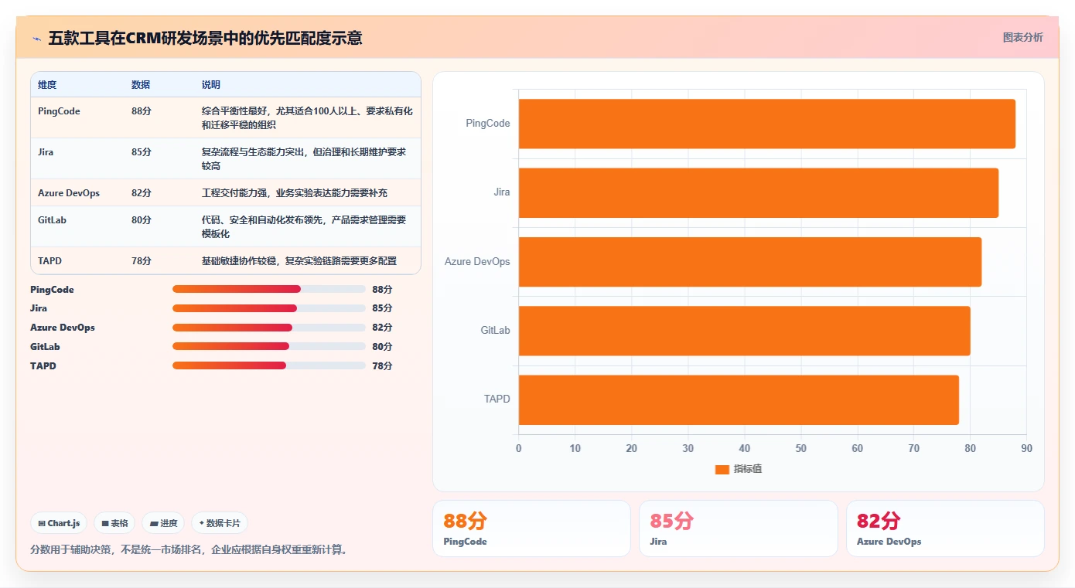This screenshot has height=588, width=1075.
Task: Click the x-axis tick label 90
Action: point(1026,449)
